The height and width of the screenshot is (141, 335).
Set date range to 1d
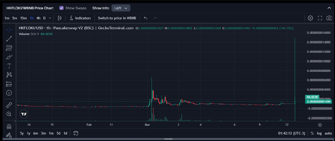pos(65,133)
